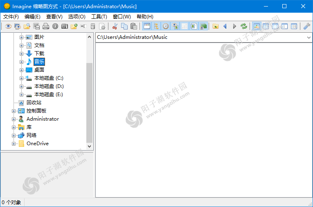Click the eye-shaped view image icon
This screenshot has width=313, height=207.
[x=7, y=26]
